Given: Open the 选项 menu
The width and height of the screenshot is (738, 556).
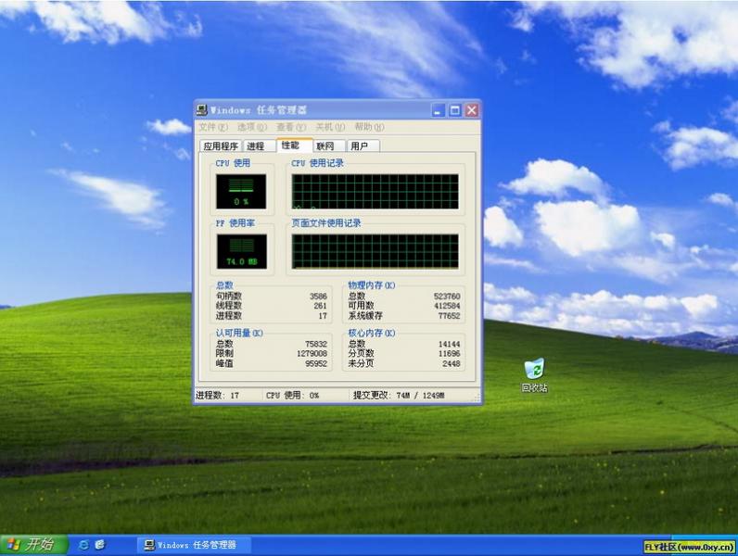Looking at the screenshot, I should [252, 127].
